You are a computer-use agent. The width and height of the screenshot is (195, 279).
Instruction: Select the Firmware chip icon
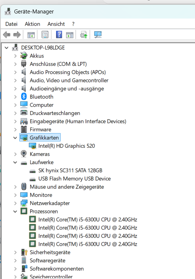click(24, 129)
